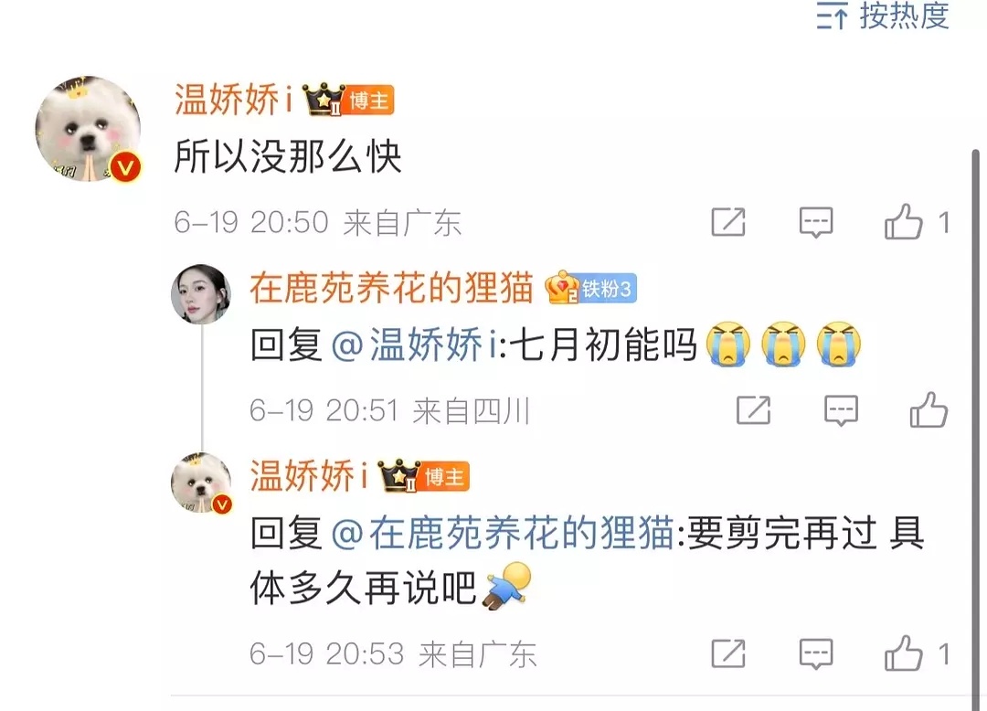Tap the reply bubble icon on the 20:53 reply
The width and height of the screenshot is (987, 711).
(x=816, y=653)
